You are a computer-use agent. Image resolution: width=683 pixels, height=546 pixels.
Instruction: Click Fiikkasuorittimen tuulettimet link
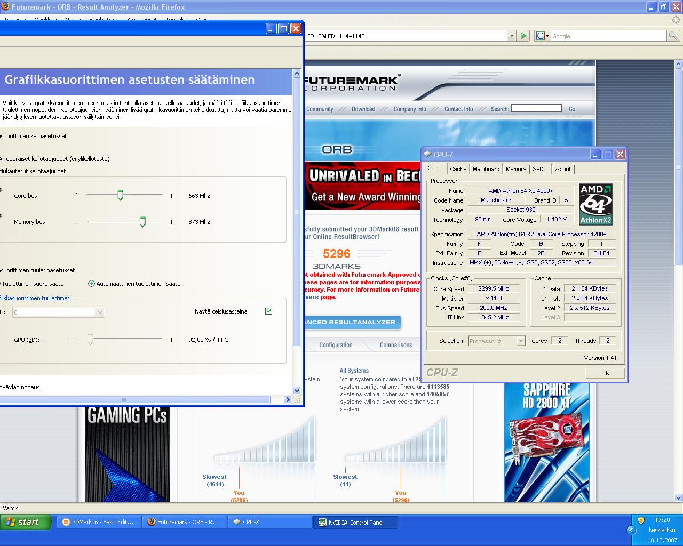[34, 298]
